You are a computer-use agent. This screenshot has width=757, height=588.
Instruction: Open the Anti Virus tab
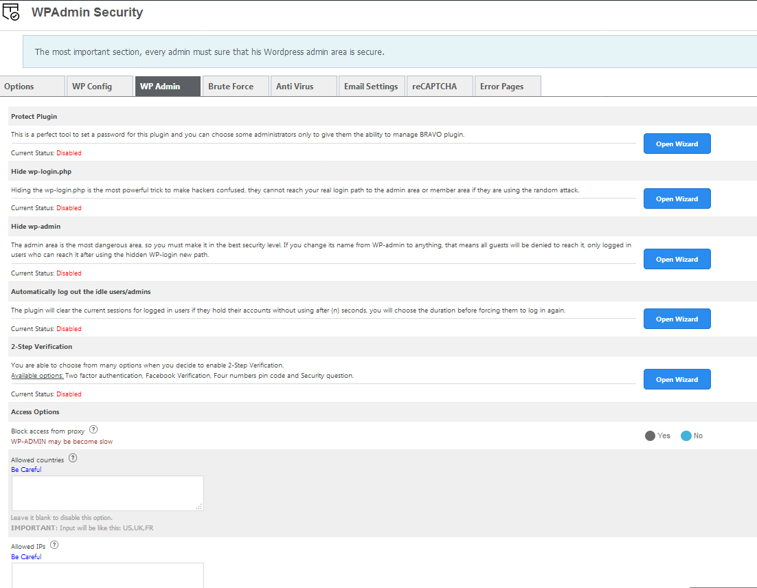click(303, 87)
